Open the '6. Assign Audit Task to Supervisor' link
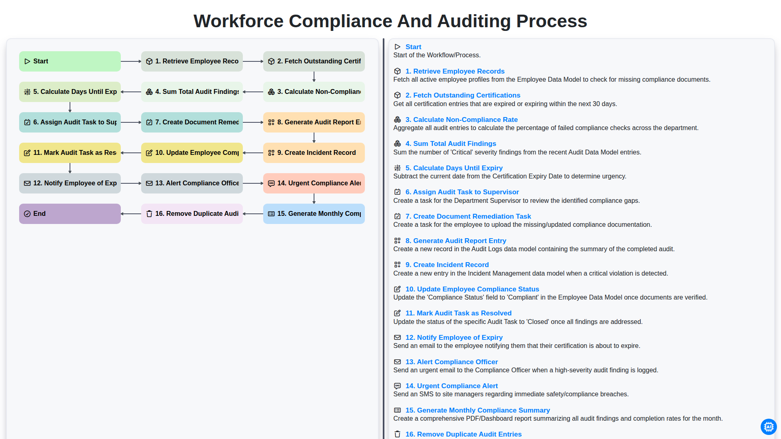This screenshot has width=781, height=439. [x=462, y=192]
